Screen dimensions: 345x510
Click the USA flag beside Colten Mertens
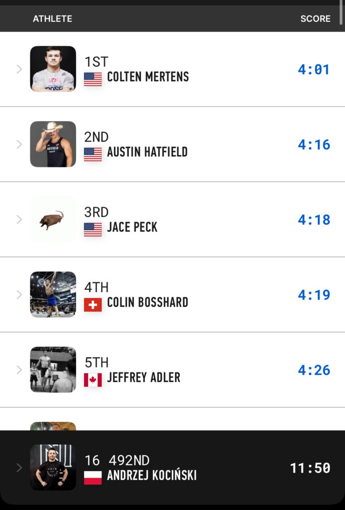pos(93,79)
